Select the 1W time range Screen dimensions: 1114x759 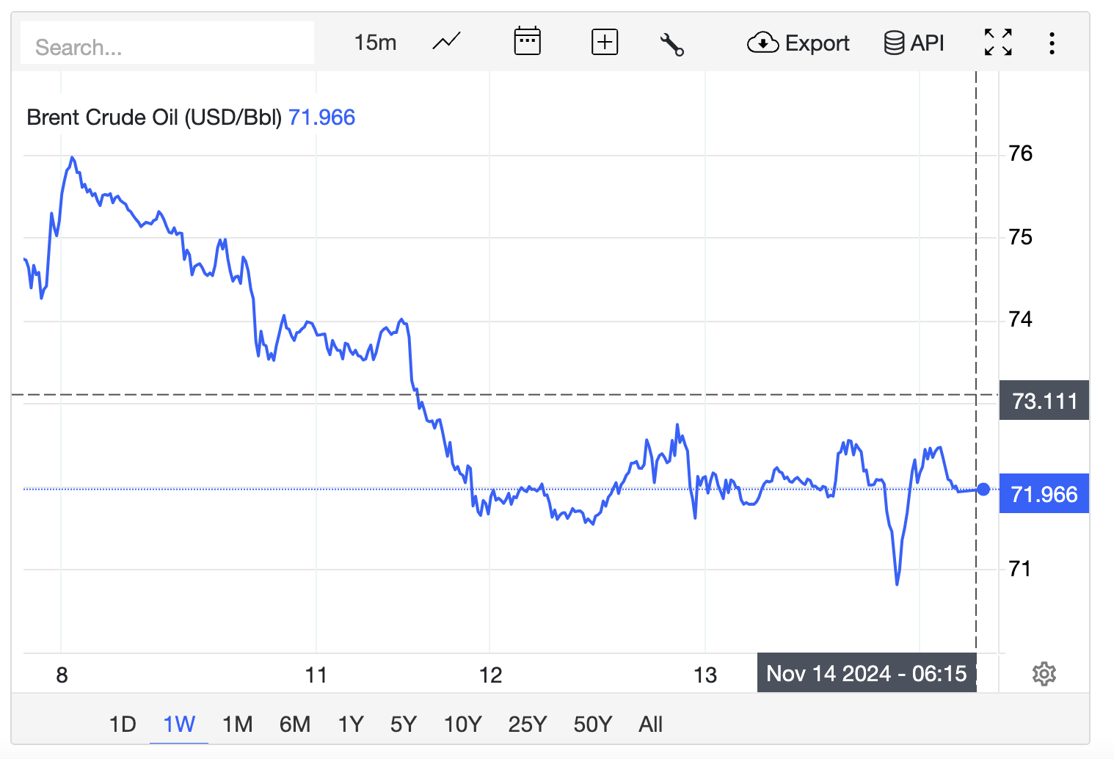click(x=179, y=724)
